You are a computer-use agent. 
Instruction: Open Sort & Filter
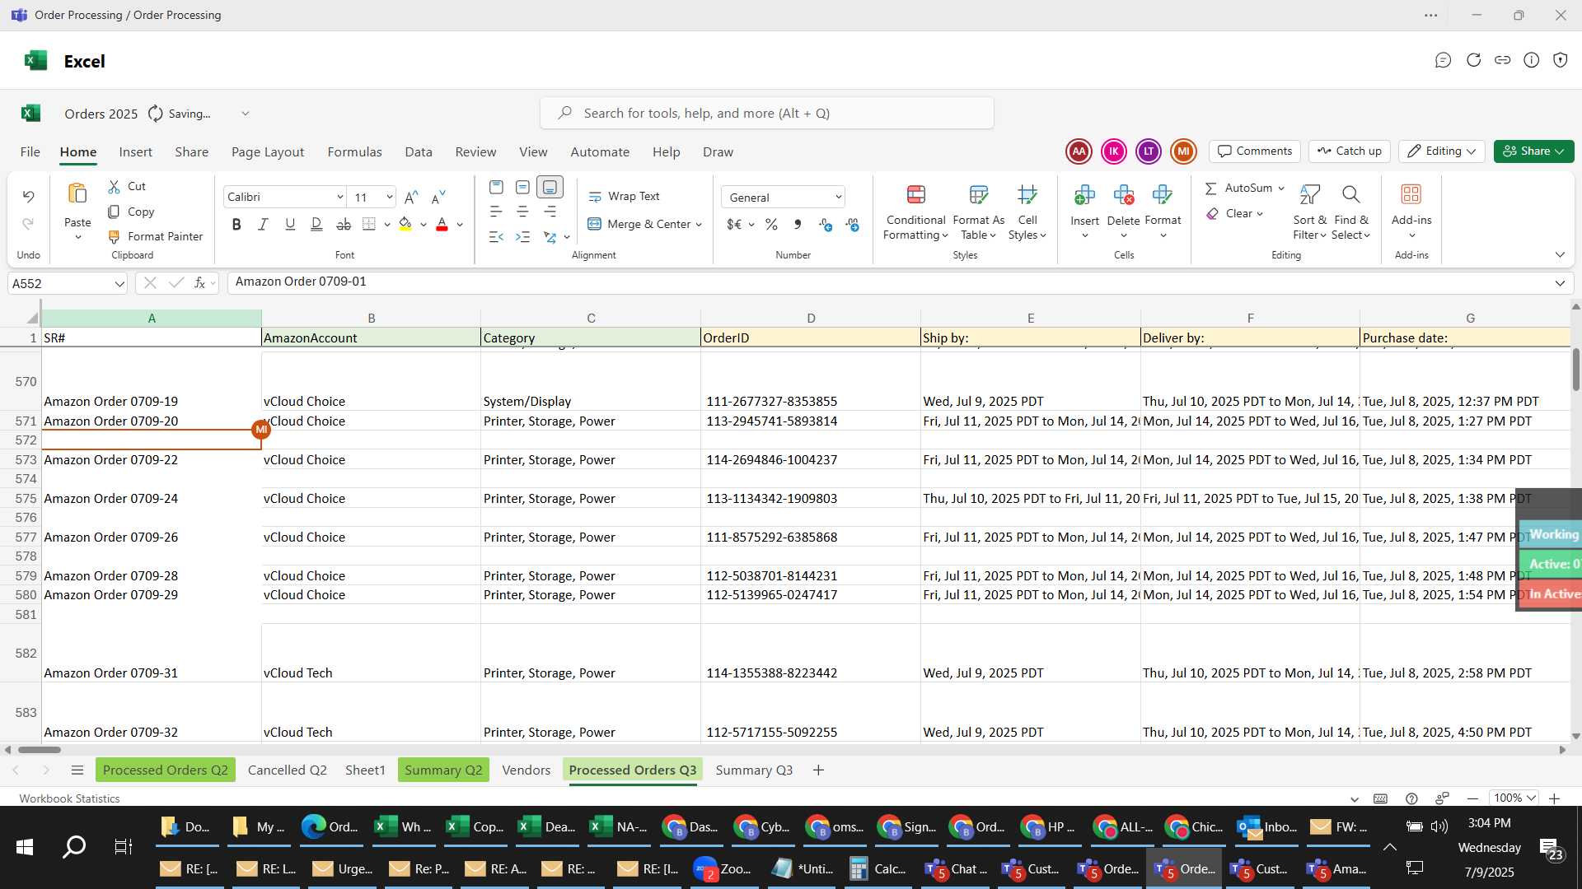point(1309,212)
